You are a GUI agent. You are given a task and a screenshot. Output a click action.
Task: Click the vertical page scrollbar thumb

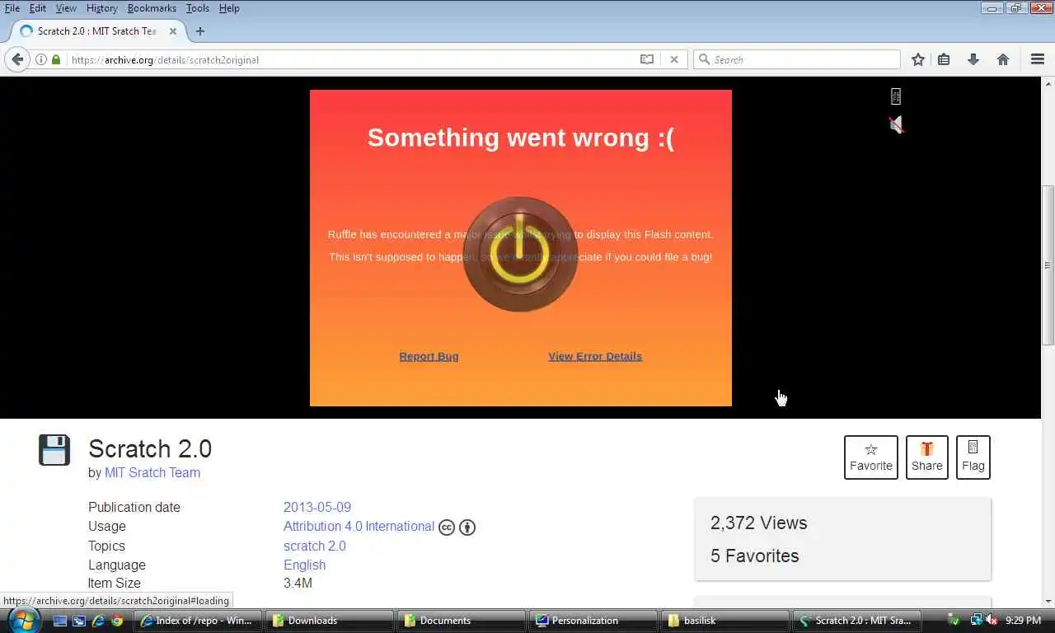[1048, 265]
